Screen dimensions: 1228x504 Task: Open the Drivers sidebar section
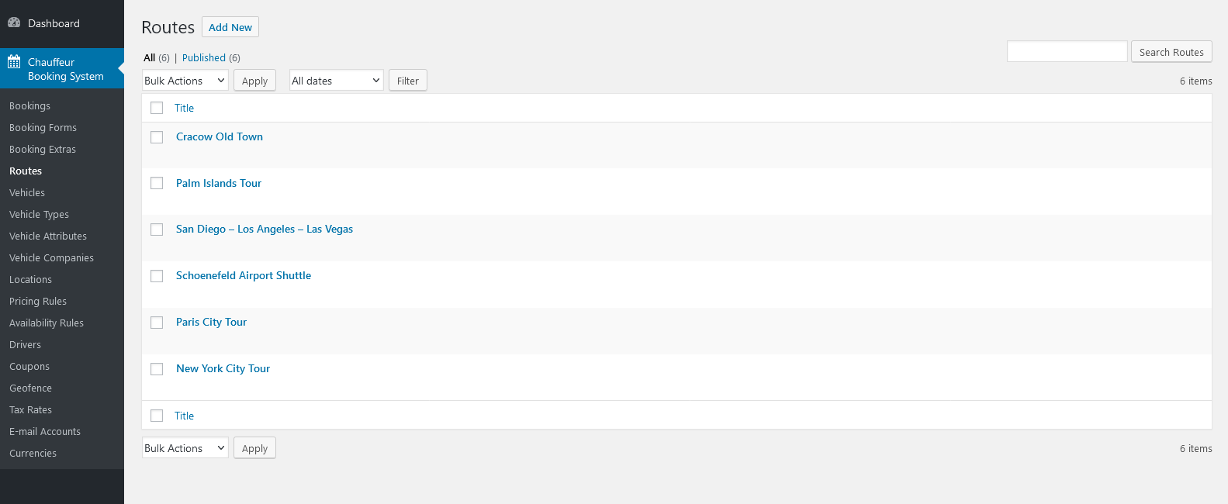[x=25, y=345]
